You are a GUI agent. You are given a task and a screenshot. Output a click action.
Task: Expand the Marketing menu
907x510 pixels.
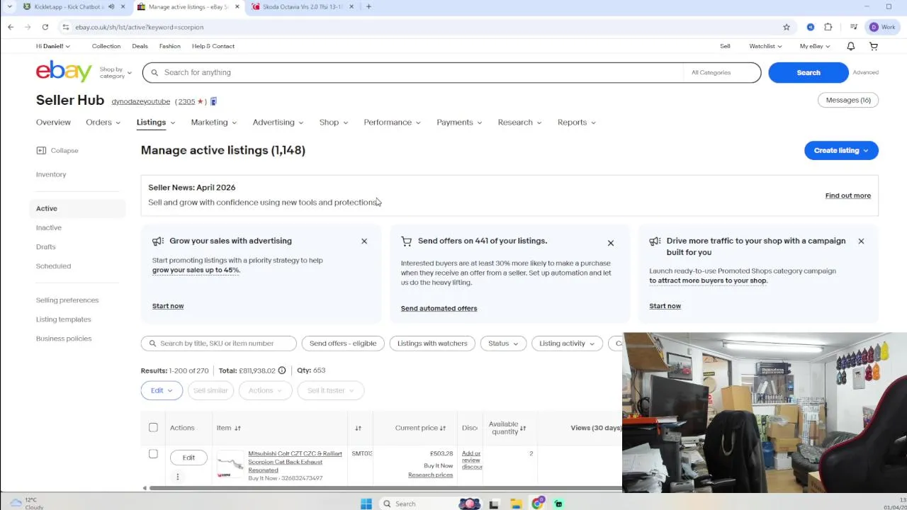213,123
